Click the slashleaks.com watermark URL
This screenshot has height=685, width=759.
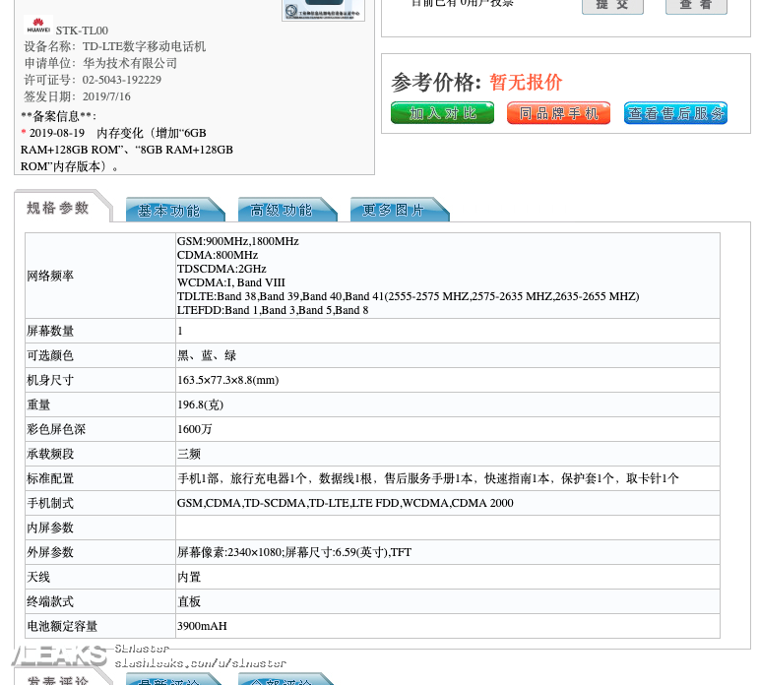tap(201, 663)
